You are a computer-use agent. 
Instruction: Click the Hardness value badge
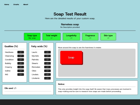coord(21,52)
